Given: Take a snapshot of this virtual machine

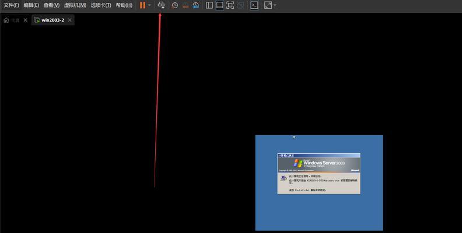Looking at the screenshot, I should (x=175, y=5).
